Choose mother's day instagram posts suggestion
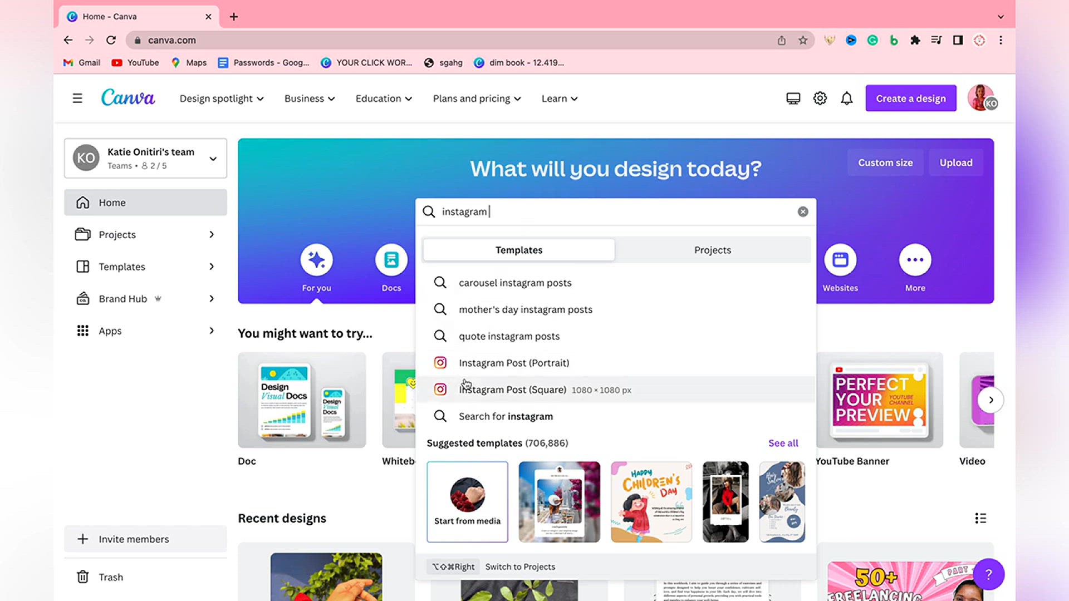 tap(615, 309)
